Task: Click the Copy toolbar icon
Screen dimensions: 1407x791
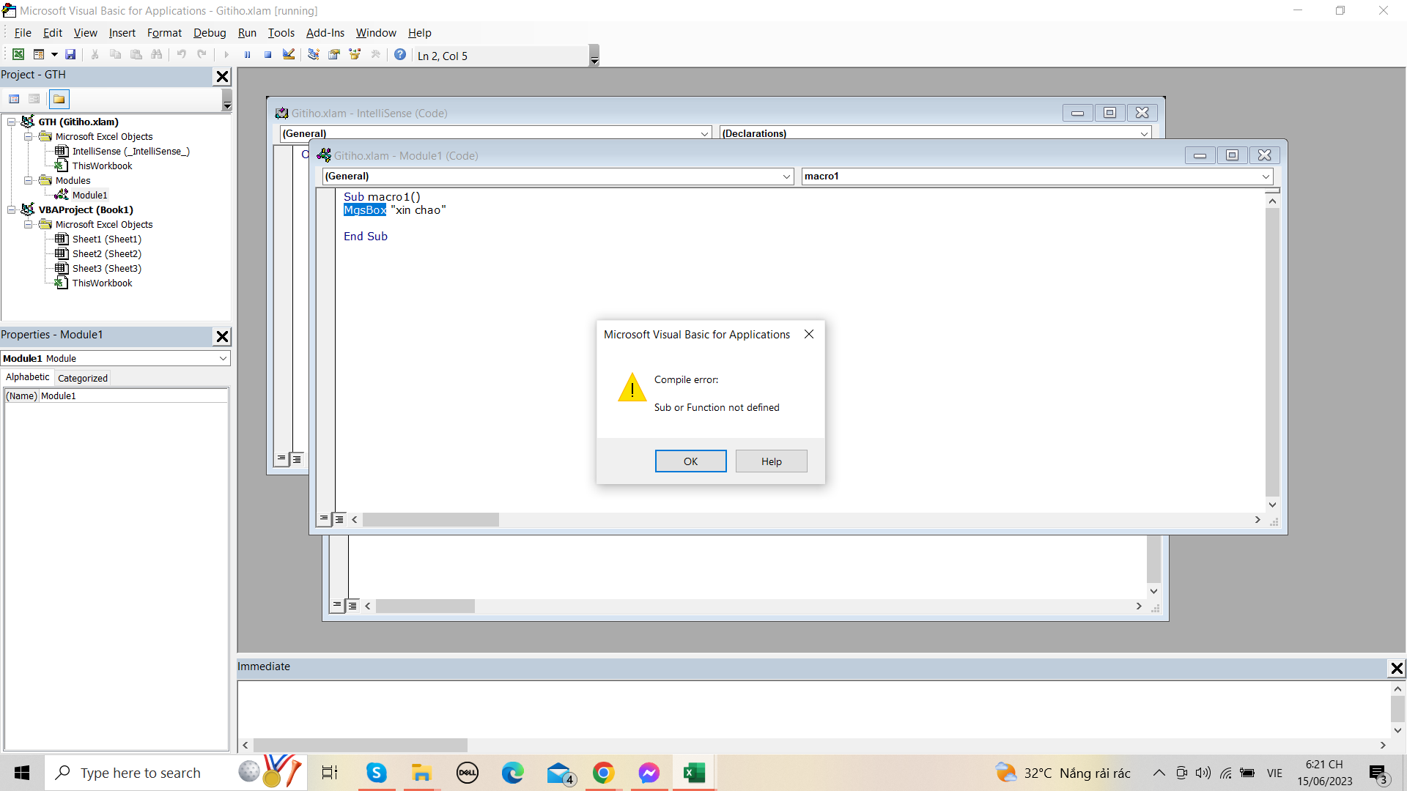Action: click(x=115, y=55)
